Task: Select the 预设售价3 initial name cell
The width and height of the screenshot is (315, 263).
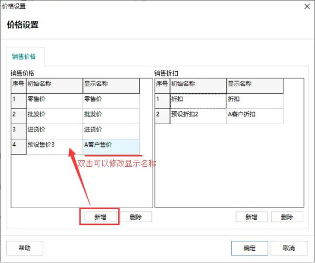Action: [x=54, y=147]
